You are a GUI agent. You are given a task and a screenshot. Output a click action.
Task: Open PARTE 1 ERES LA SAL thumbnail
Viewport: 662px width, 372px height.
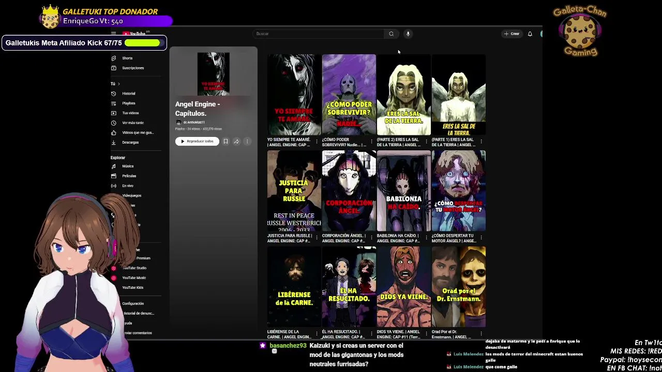click(x=459, y=95)
